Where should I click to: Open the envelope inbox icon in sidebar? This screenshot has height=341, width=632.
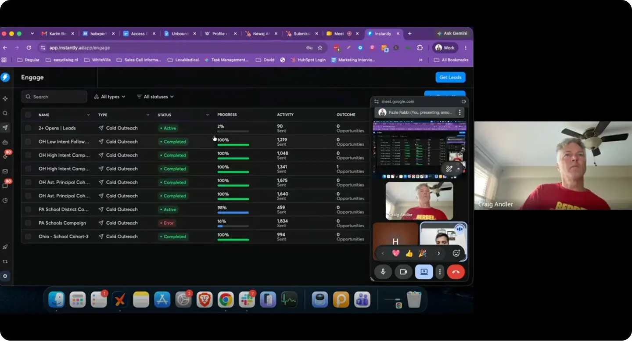click(x=5, y=171)
